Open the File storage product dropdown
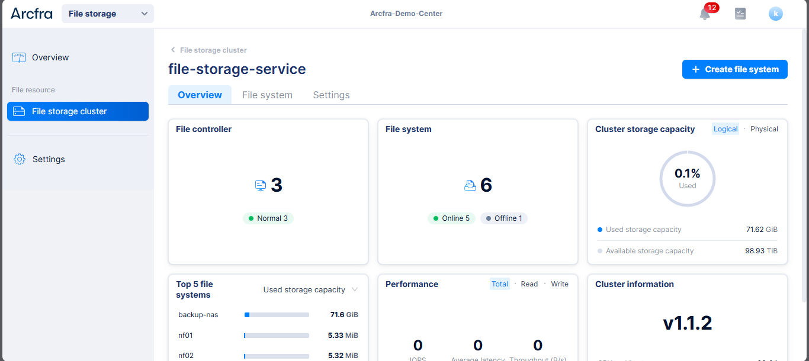 107,14
